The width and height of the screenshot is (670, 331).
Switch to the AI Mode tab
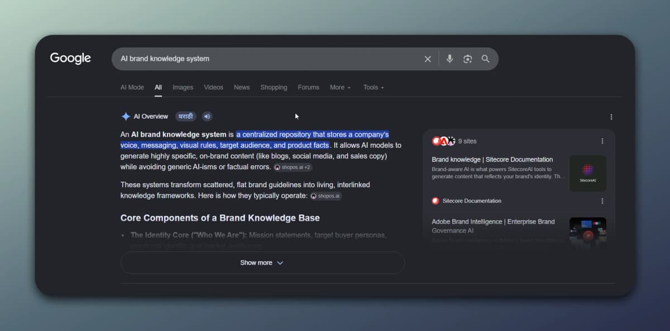(x=132, y=87)
